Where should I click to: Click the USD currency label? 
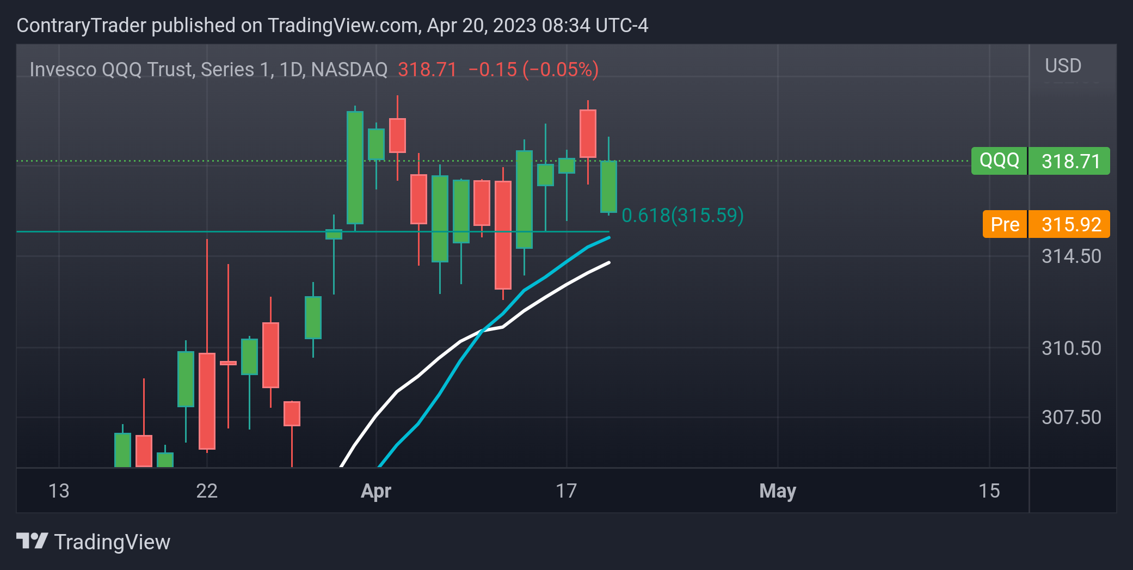tap(1063, 66)
